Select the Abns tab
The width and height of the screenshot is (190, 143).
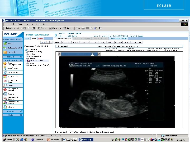point(40,38)
